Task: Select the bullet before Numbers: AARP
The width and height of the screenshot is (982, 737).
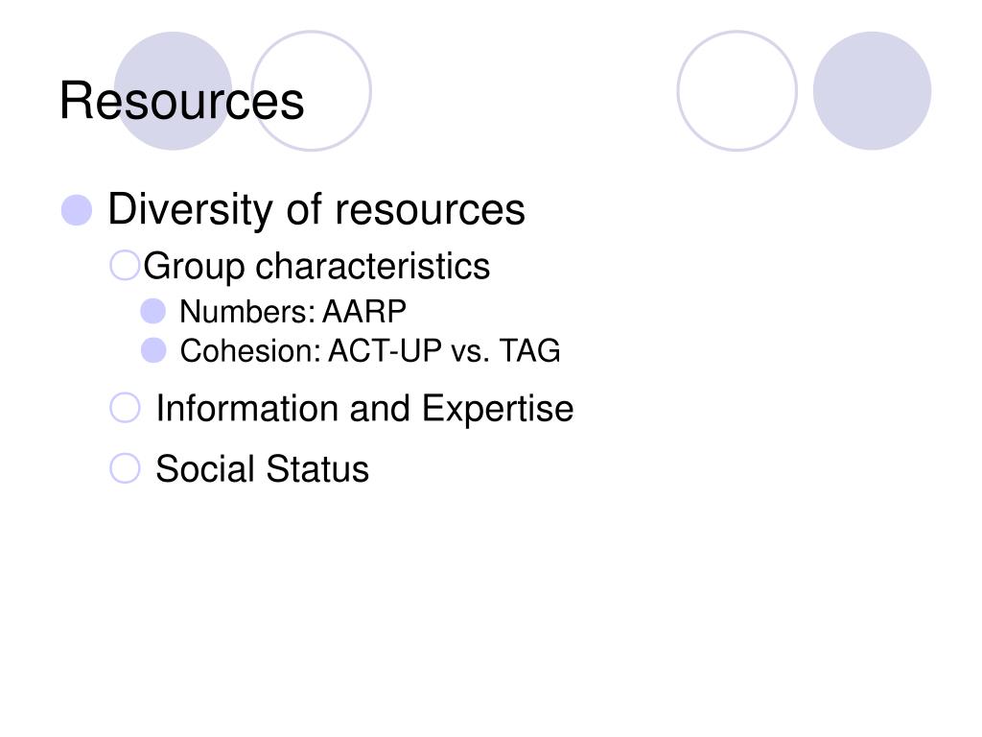Action: pyautogui.click(x=153, y=311)
